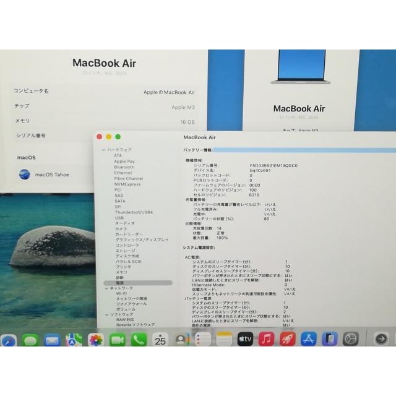Viewport: 396px width, 396px height.
Task: Open the red rocket app in Dock
Action: click(x=288, y=339)
